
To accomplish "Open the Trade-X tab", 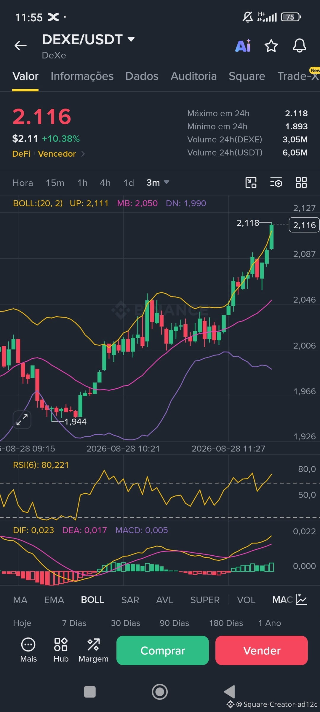I will point(298,76).
